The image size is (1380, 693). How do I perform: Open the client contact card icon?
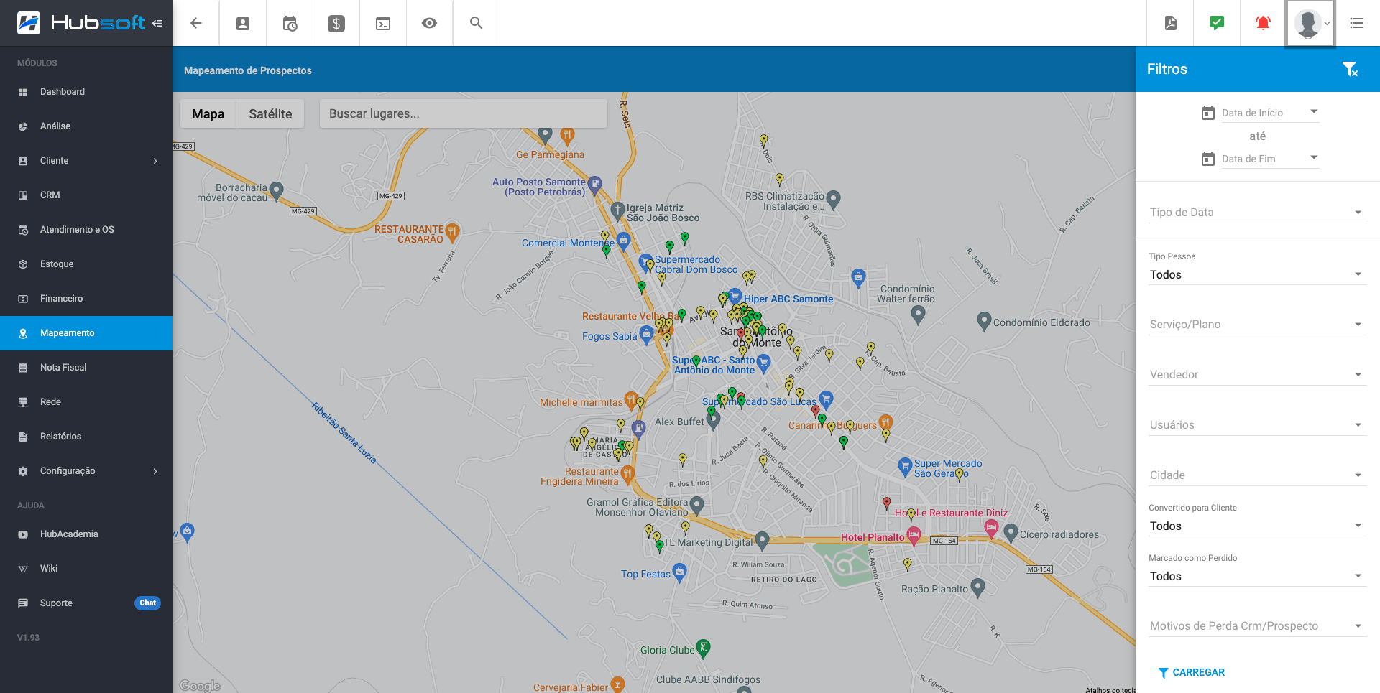243,23
